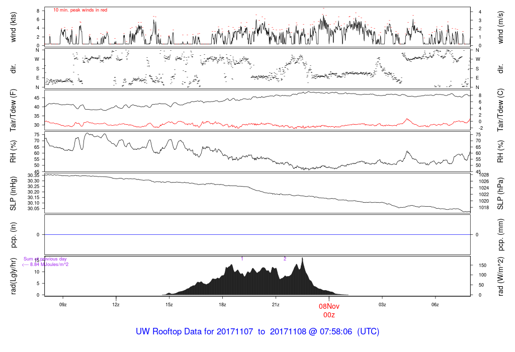Select the "SLP (hPa)" axis label
515x352 pixels.
coord(500,194)
